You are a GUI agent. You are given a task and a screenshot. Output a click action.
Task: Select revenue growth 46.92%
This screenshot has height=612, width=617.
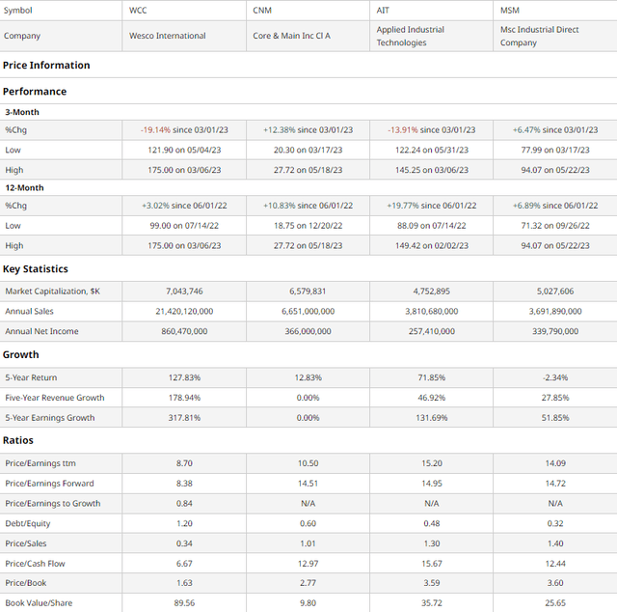click(x=432, y=398)
